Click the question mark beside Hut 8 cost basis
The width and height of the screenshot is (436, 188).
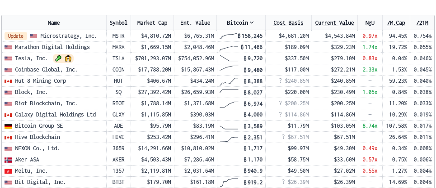coord(280,81)
